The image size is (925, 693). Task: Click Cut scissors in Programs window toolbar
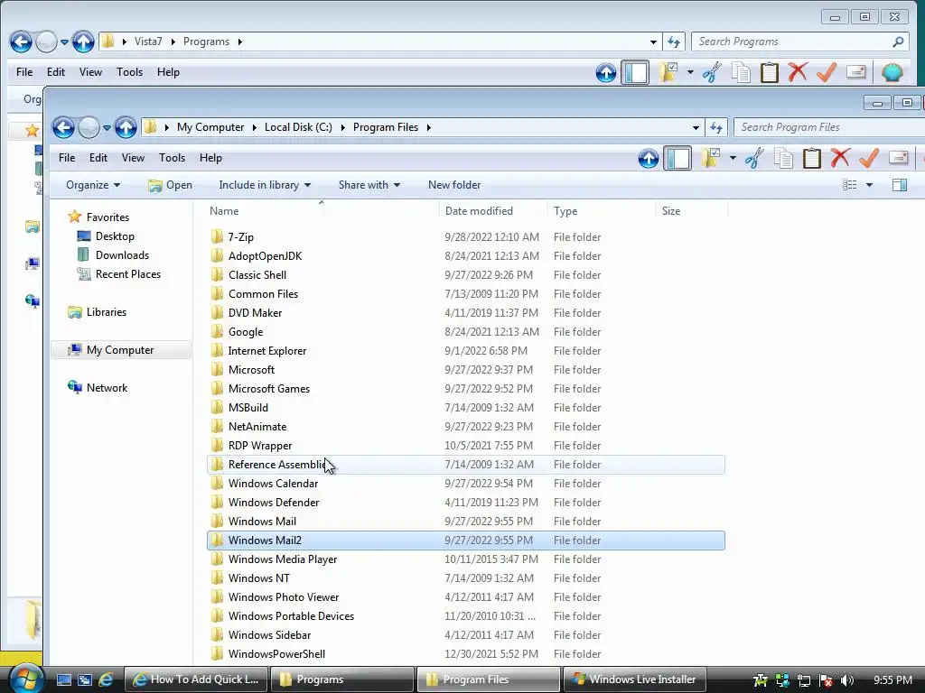[x=712, y=72]
